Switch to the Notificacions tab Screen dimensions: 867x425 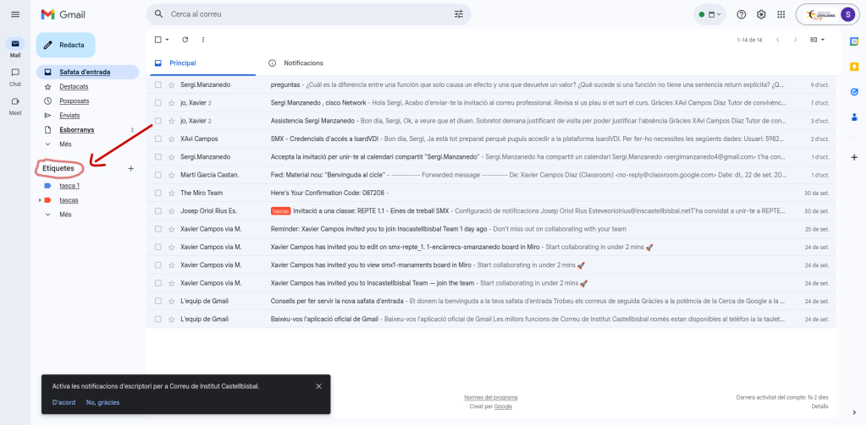click(x=302, y=63)
